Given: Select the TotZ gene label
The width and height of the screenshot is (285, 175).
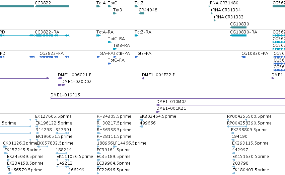Looking at the screenshot, I should coord(139,3).
